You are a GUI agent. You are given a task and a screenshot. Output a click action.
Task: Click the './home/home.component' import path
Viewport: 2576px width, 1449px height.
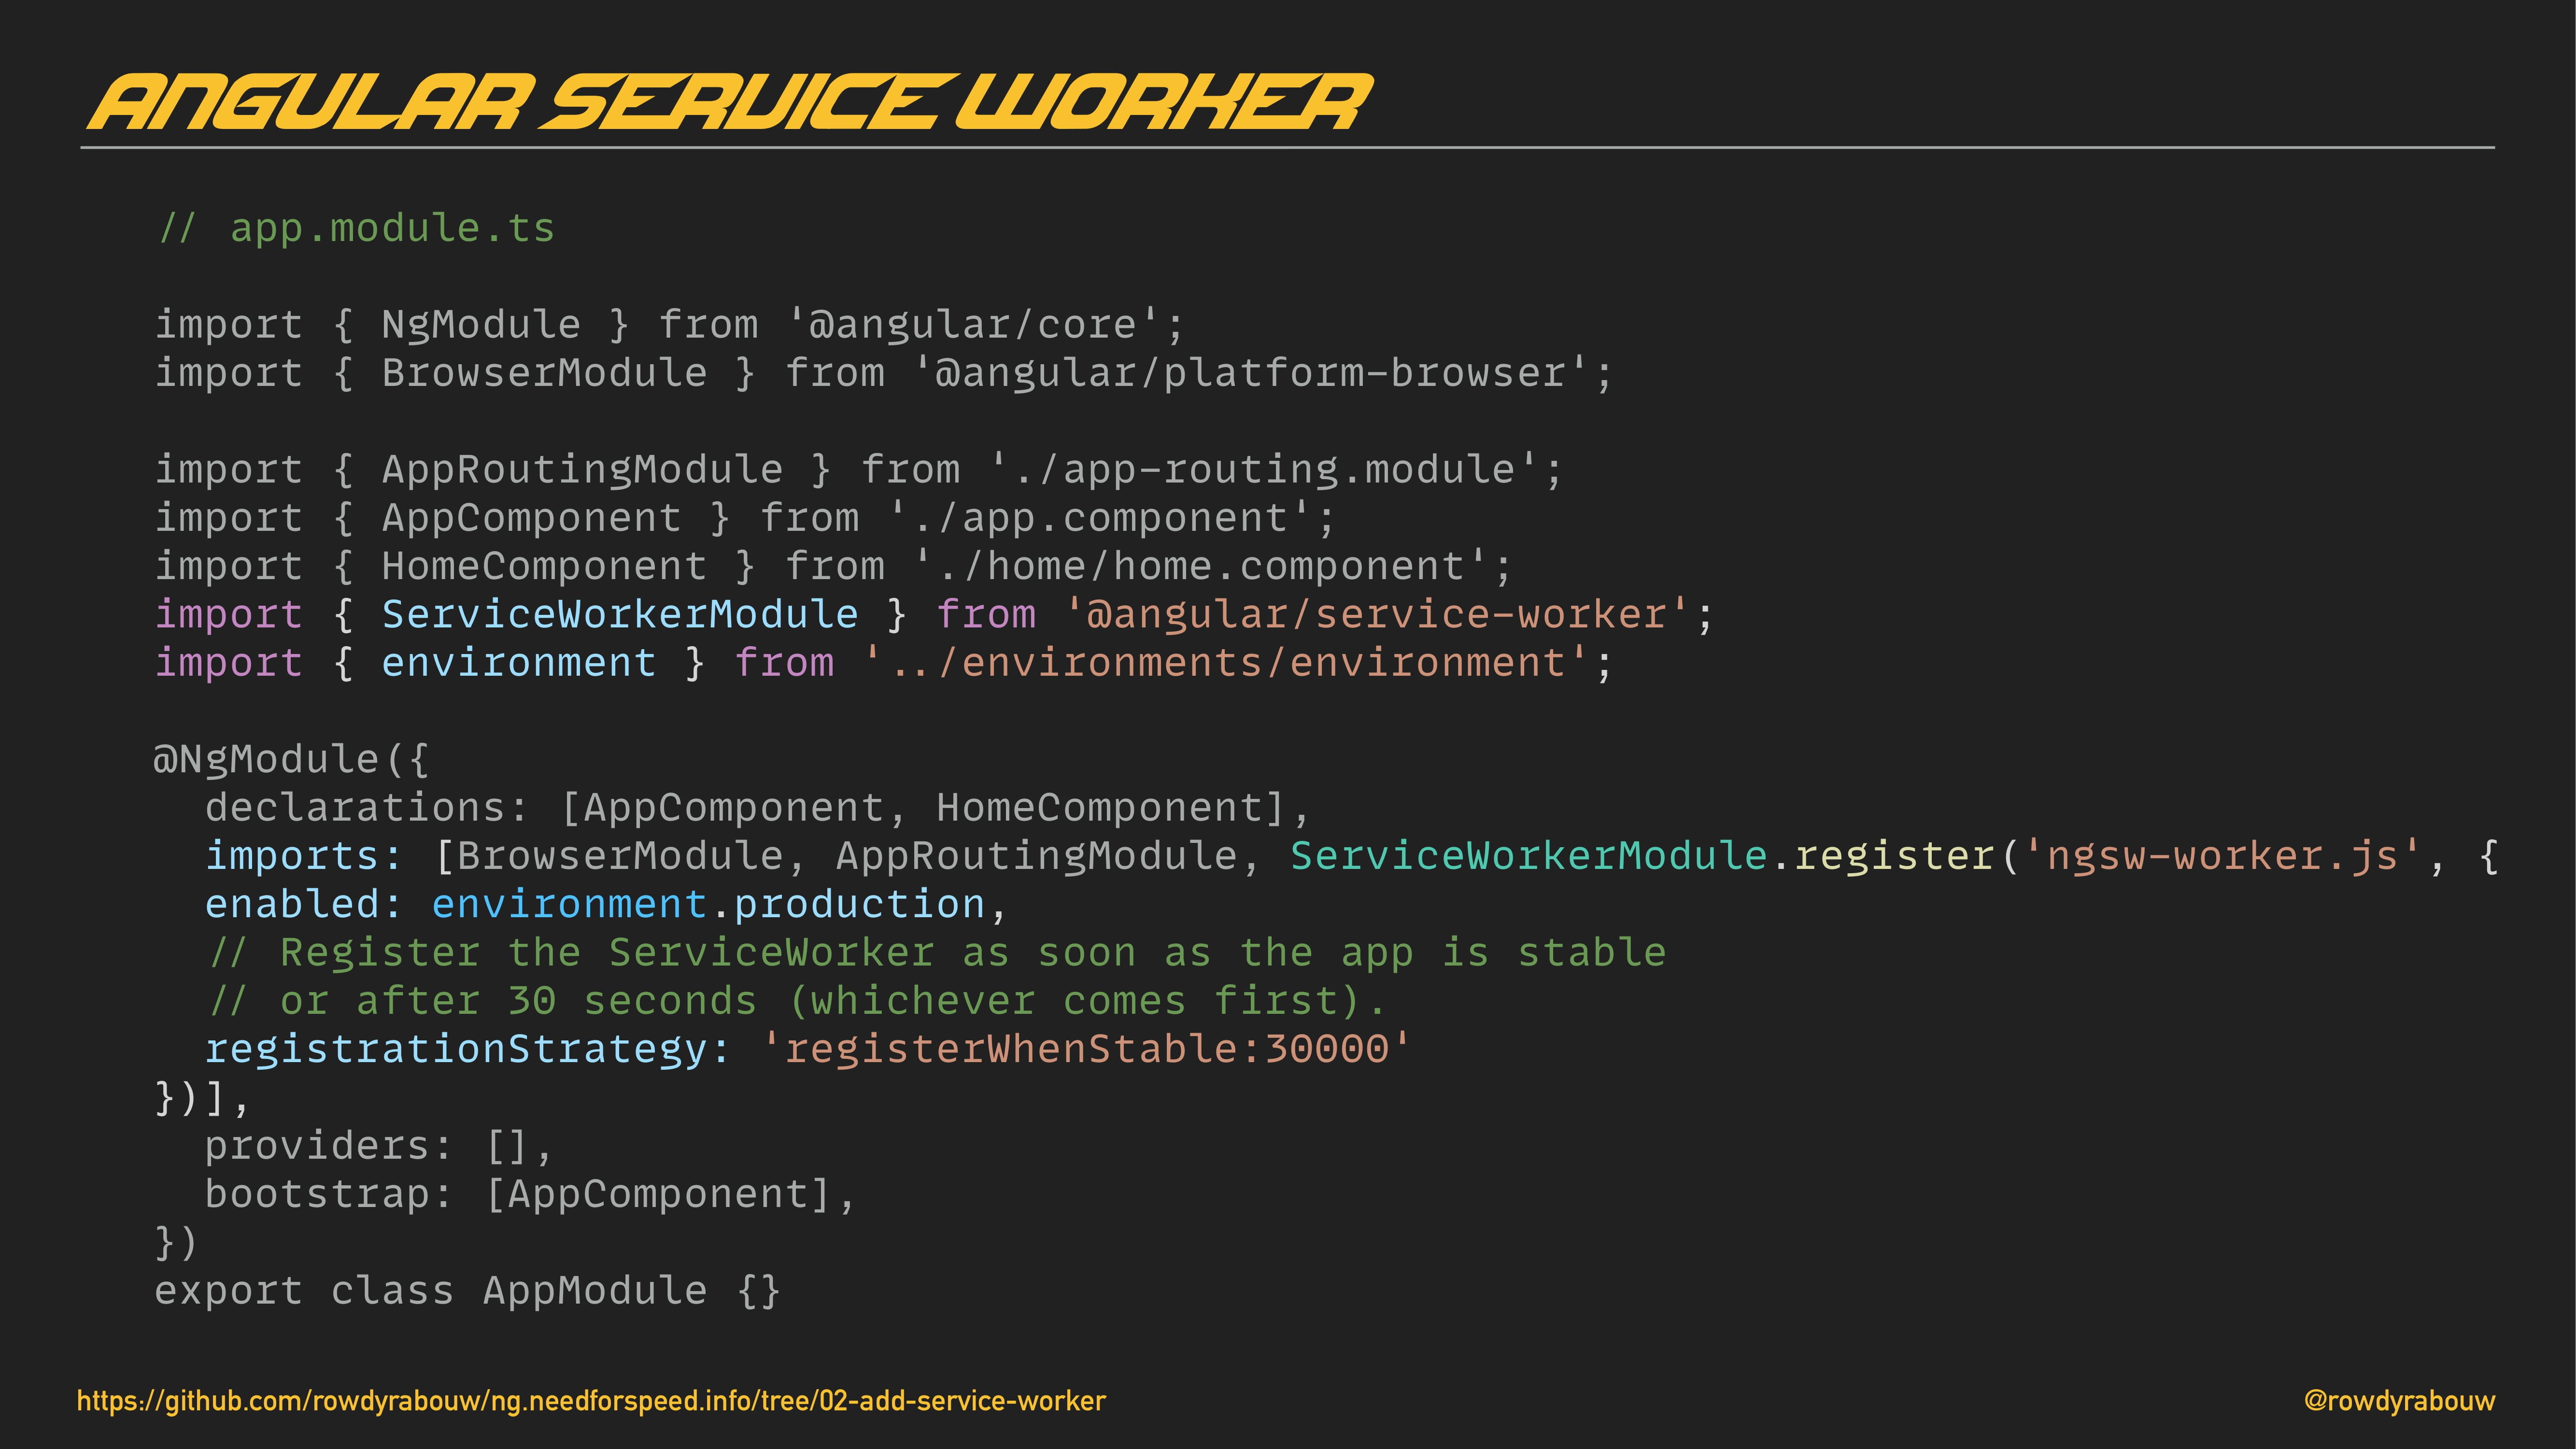pyautogui.click(x=1201, y=566)
